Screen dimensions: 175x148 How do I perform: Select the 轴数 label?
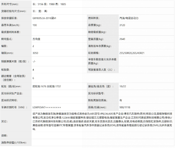(x=5, y=46)
